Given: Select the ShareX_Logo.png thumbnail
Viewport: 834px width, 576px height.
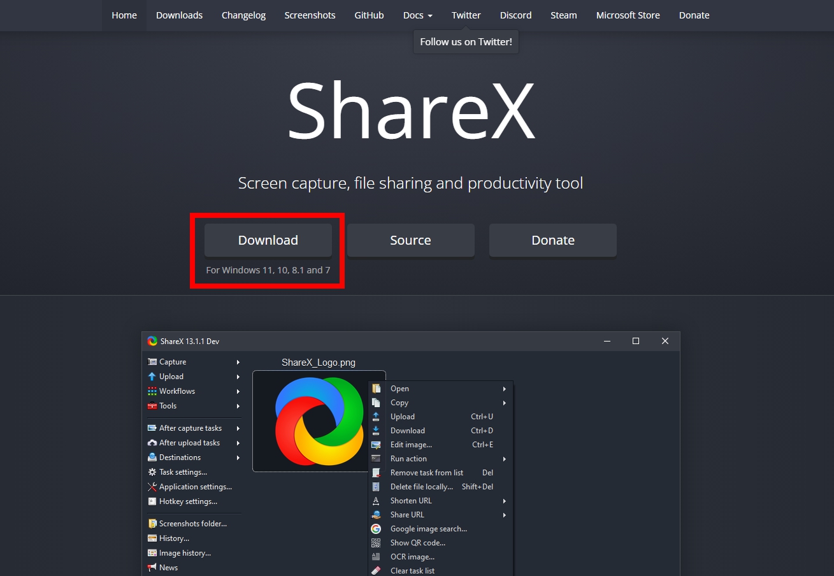Looking at the screenshot, I should 319,421.
